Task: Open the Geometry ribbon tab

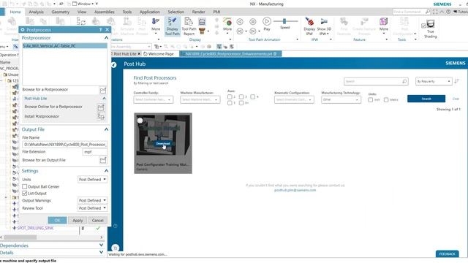Action: click(x=60, y=12)
